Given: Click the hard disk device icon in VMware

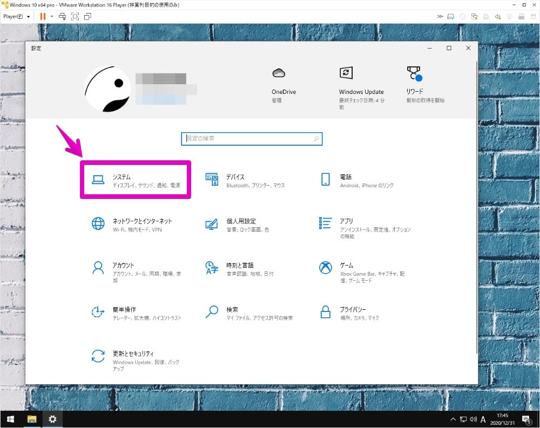Looking at the screenshot, I should coord(450,17).
